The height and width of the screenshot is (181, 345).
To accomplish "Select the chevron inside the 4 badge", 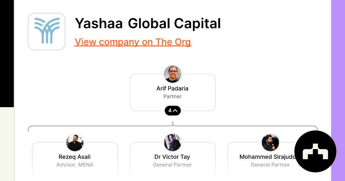I will [176, 110].
